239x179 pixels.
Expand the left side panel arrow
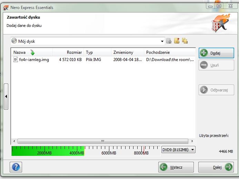coord(6,97)
